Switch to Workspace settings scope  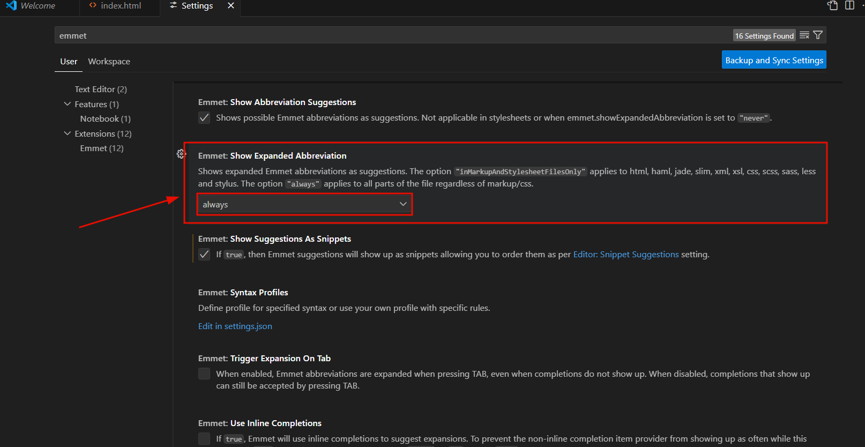coord(109,61)
